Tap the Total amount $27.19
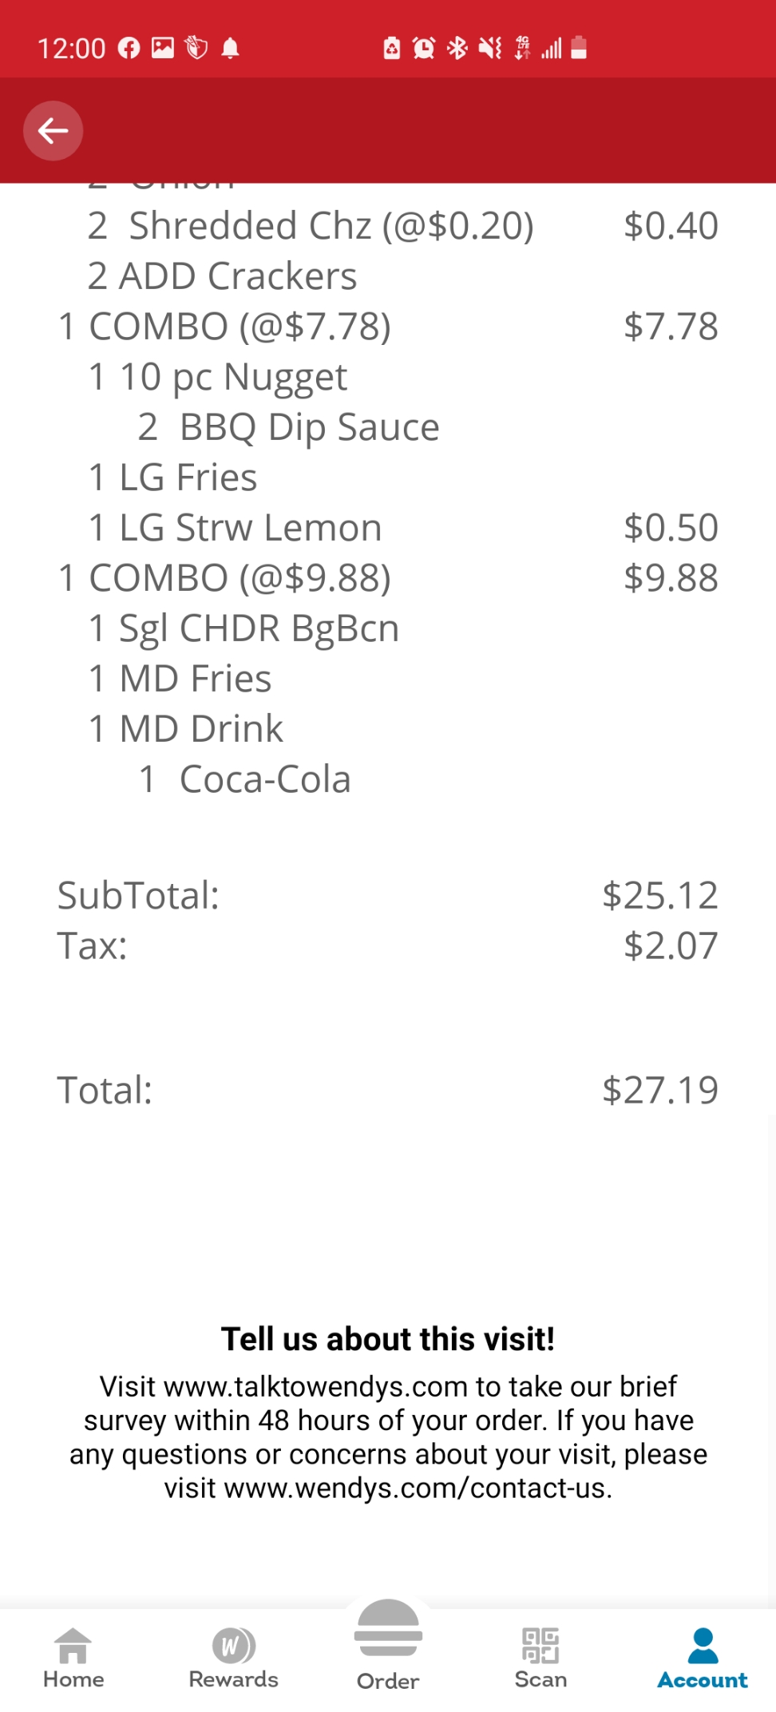776x1712 pixels. [660, 1090]
